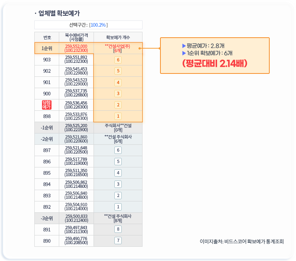Select row number 896
This screenshot has width=296, height=261.
tap(47, 162)
